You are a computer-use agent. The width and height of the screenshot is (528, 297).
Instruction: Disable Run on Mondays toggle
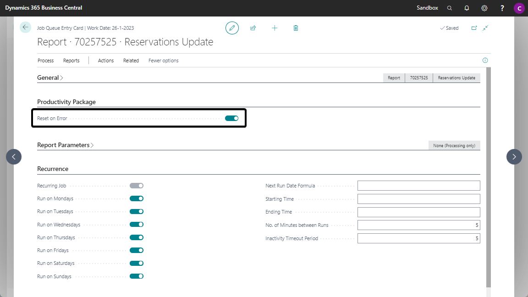pyautogui.click(x=137, y=198)
